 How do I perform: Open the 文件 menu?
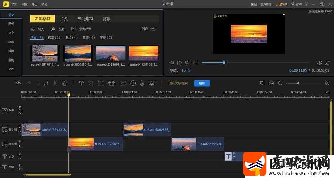coord(15,4)
